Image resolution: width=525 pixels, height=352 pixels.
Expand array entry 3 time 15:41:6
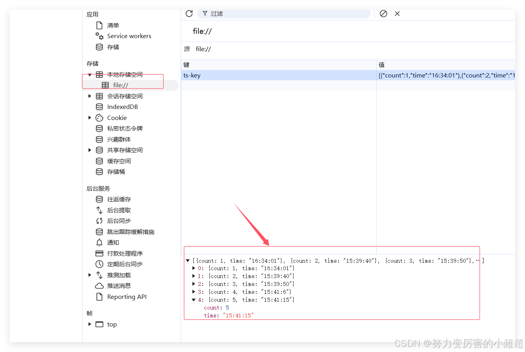click(194, 292)
